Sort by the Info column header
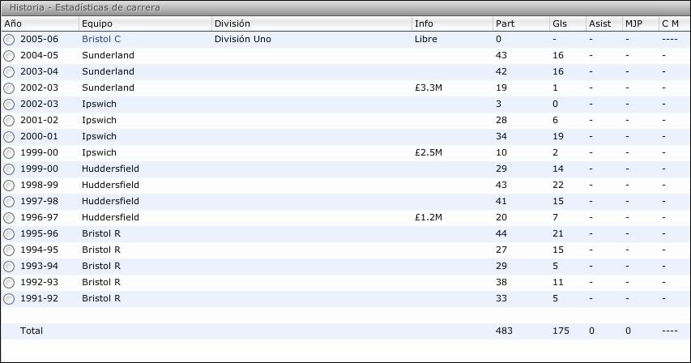 click(452, 23)
